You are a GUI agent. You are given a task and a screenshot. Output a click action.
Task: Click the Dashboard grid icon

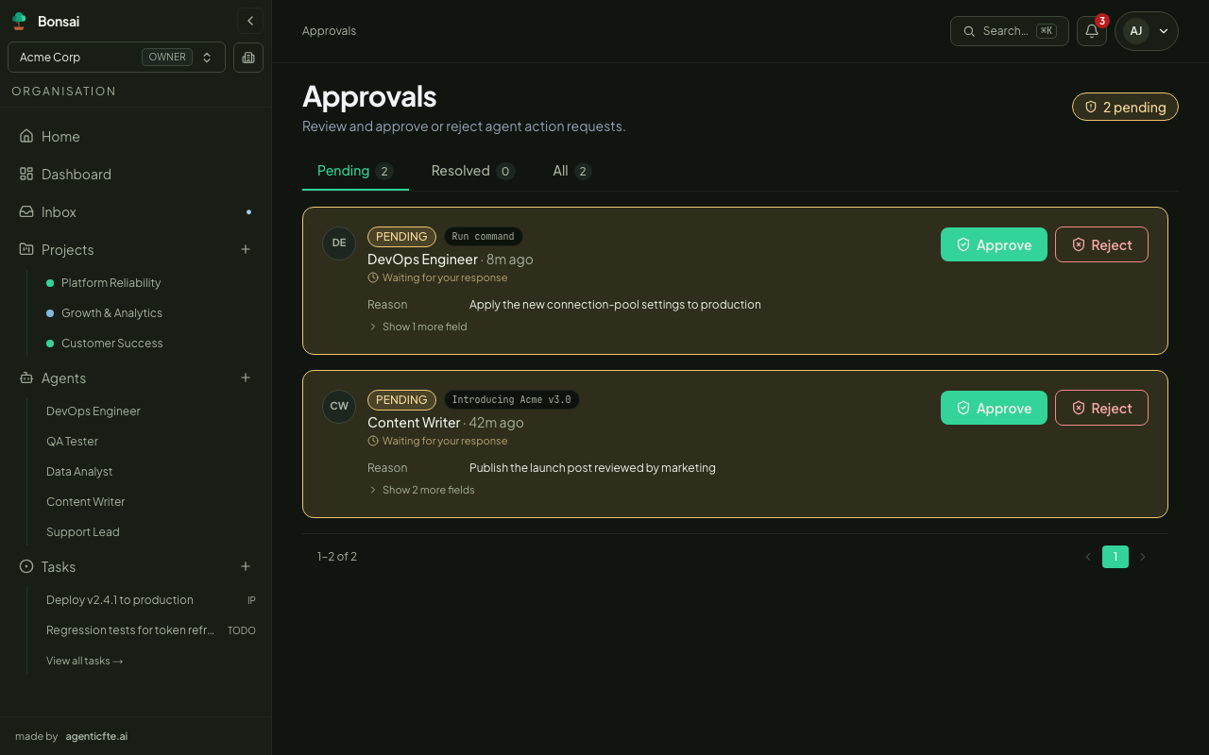tap(26, 174)
